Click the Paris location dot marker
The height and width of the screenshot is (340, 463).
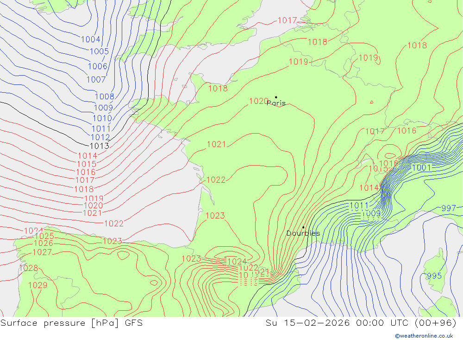click(276, 97)
